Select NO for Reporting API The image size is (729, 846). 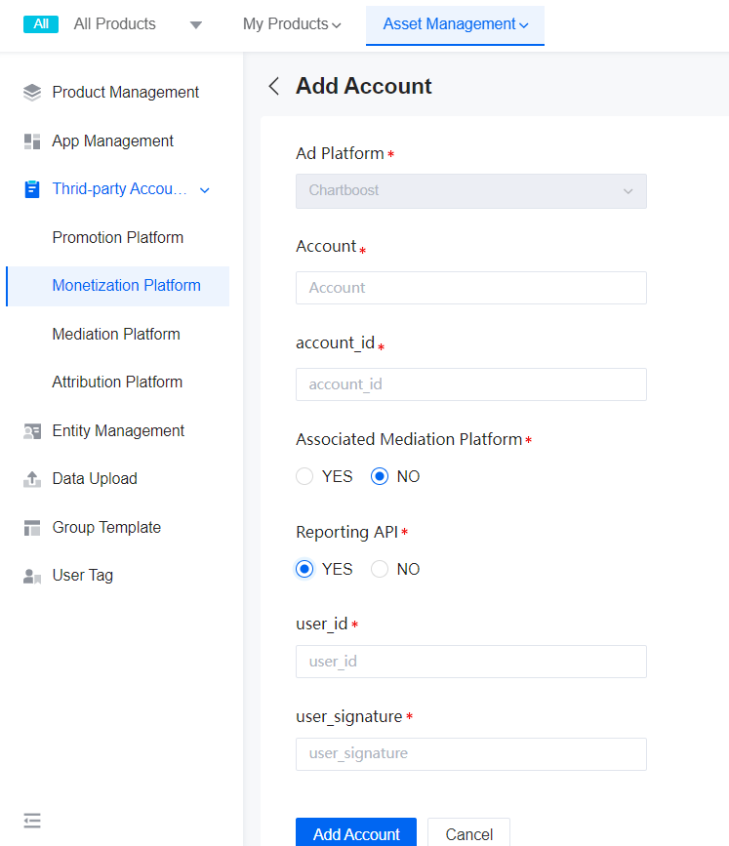click(380, 569)
